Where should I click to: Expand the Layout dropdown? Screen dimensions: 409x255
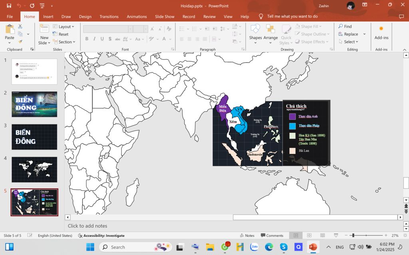pos(64,27)
